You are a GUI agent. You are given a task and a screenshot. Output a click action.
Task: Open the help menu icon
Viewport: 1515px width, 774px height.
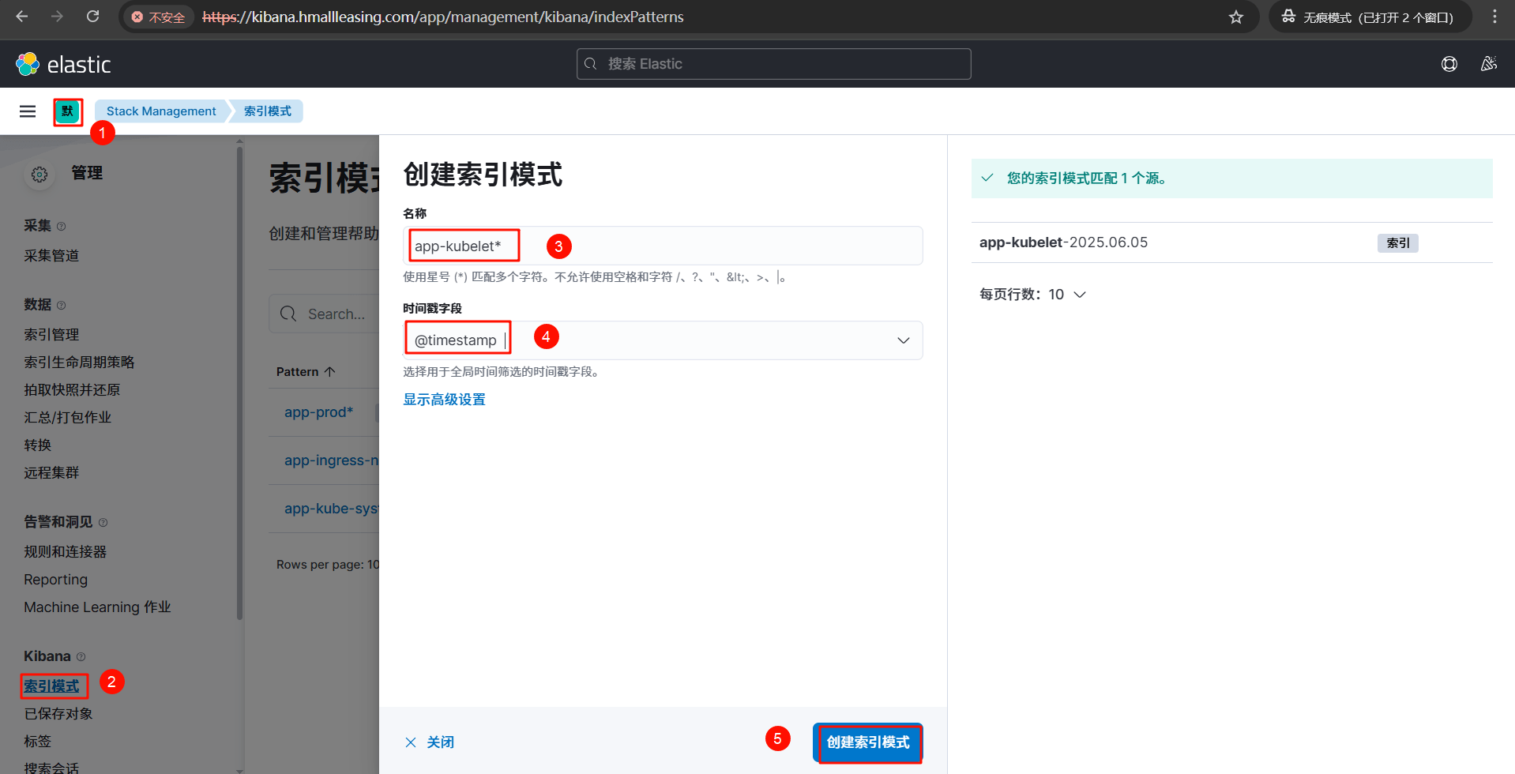[x=1449, y=64]
